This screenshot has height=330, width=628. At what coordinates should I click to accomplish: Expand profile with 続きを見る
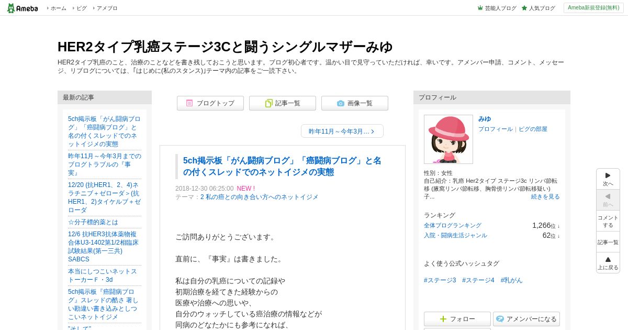(545, 196)
